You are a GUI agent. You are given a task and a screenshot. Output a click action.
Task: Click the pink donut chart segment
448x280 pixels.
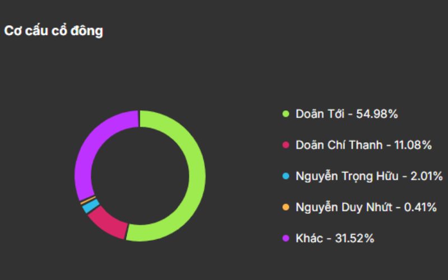(x=107, y=222)
